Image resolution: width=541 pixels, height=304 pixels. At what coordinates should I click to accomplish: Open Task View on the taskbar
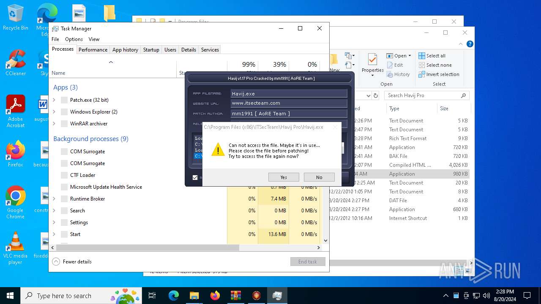pyautogui.click(x=152, y=296)
